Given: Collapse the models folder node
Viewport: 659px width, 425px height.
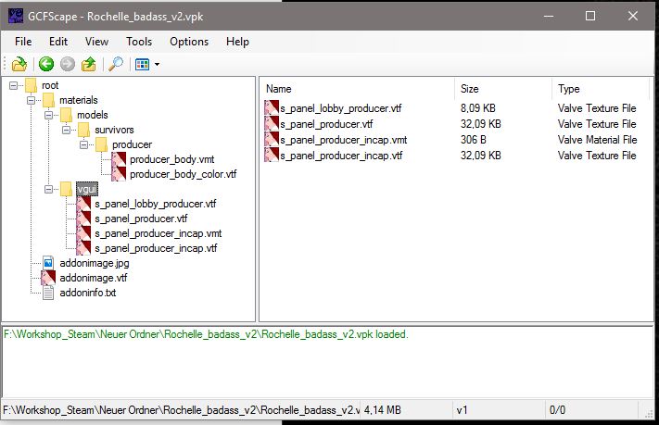Looking at the screenshot, I should (x=49, y=115).
